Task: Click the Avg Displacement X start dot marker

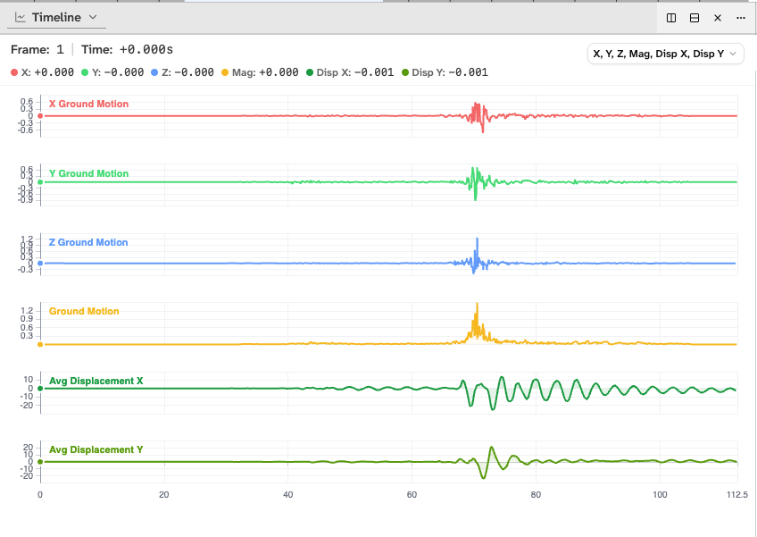Action: tap(39, 389)
